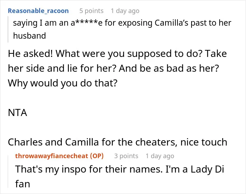The image size is (246, 194).
Task: Click the (OP) tag next to the username
Action: 97,156
